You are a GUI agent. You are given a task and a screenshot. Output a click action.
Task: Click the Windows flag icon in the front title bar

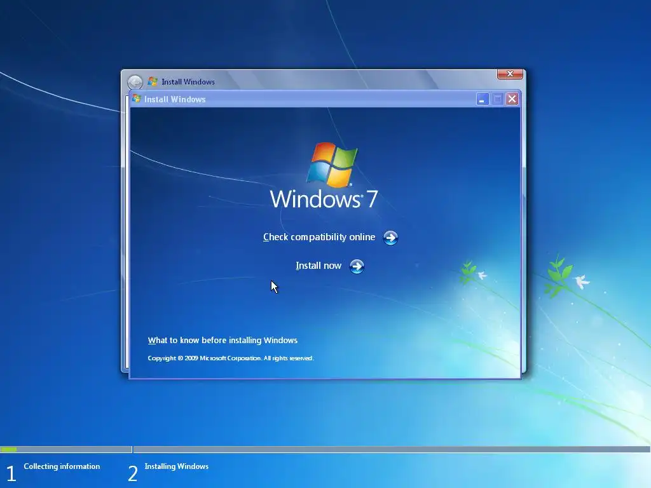pos(137,98)
